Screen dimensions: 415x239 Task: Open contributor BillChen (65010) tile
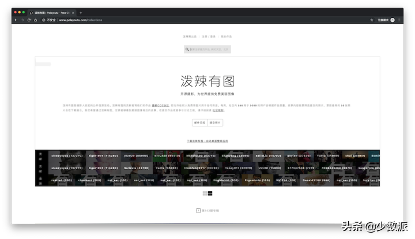click(167, 156)
